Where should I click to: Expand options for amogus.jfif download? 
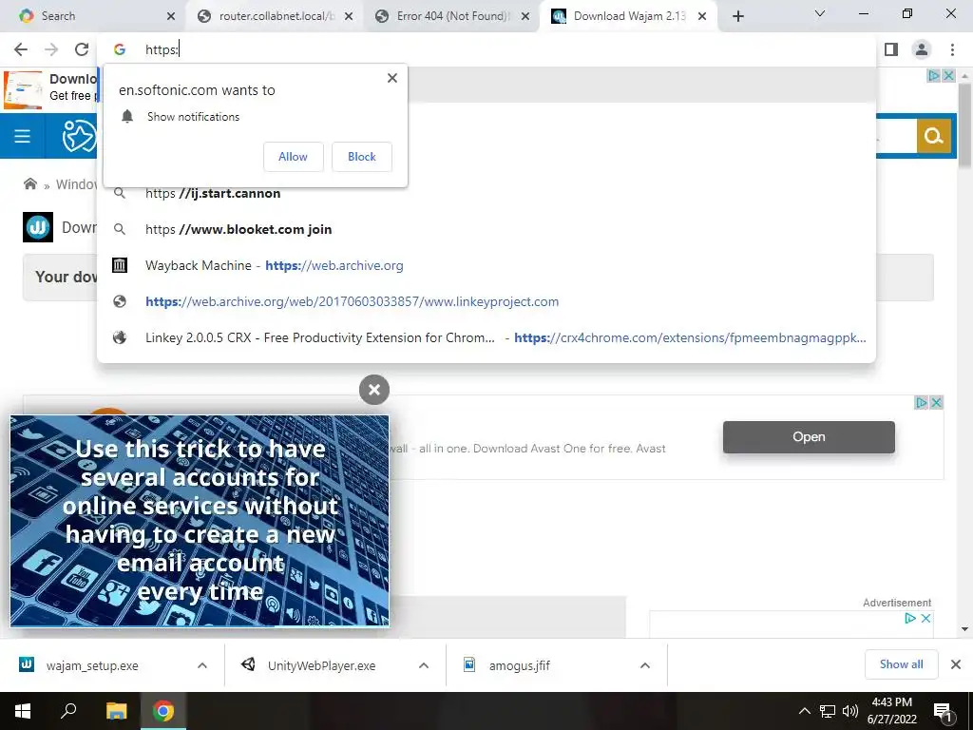[645, 665]
